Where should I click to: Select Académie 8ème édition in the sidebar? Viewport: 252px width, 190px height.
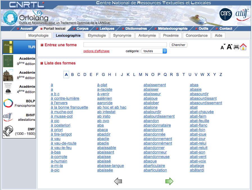coord(19,75)
